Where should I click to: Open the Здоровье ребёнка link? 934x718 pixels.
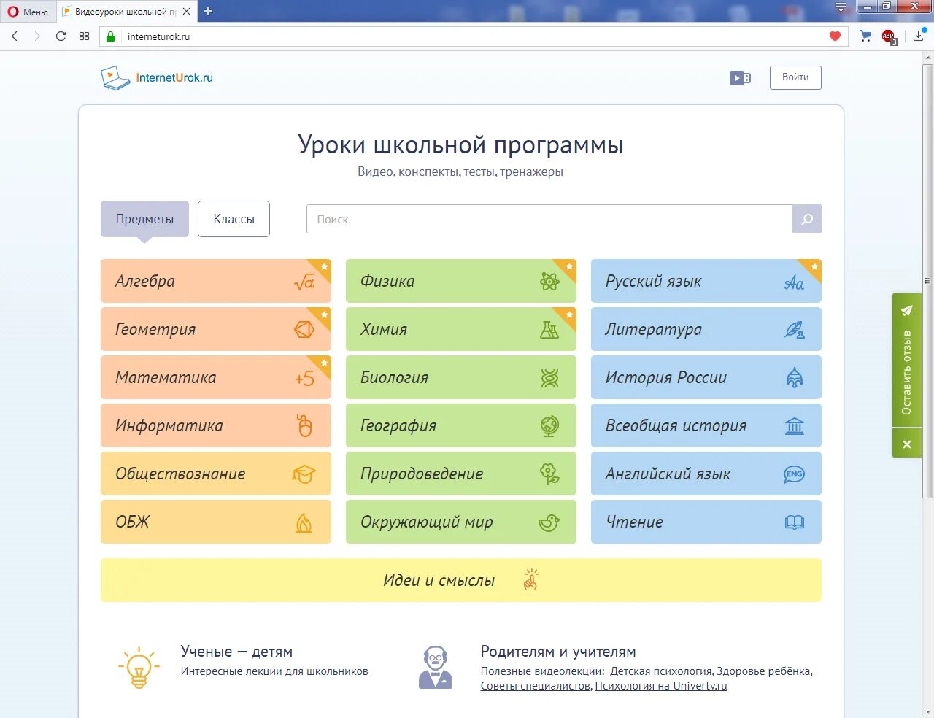tap(763, 671)
